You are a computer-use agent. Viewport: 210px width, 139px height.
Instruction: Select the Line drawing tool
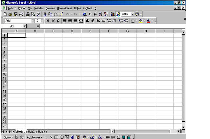click(46, 137)
